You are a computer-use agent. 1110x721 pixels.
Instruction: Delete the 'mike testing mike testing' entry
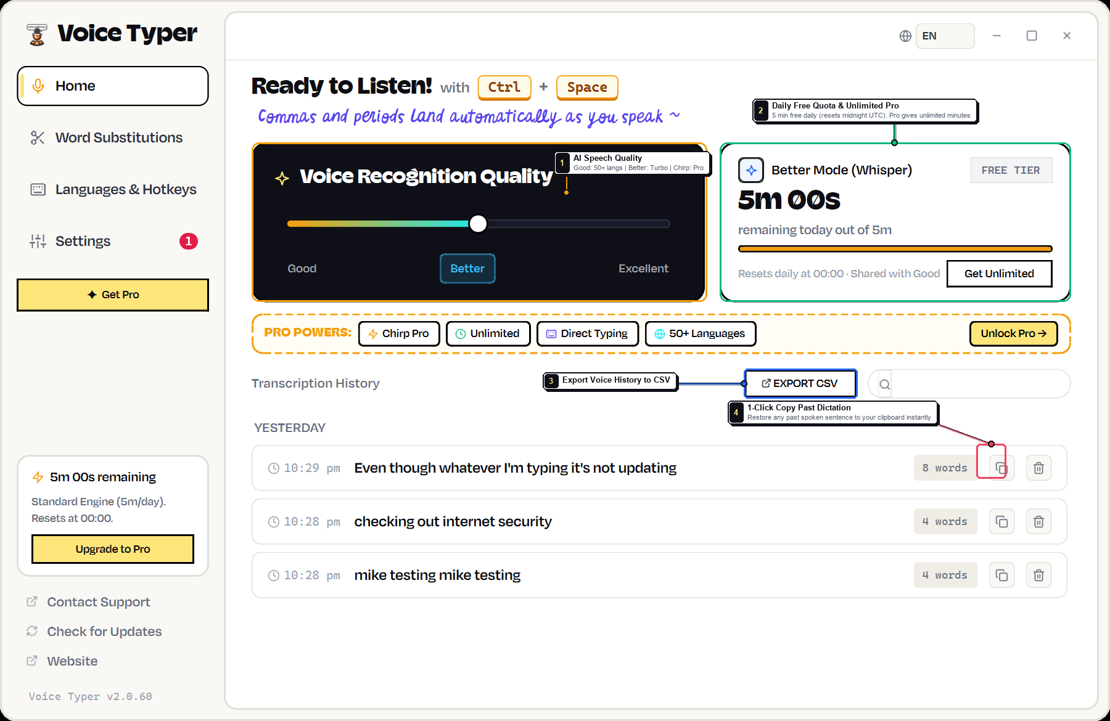(x=1038, y=576)
